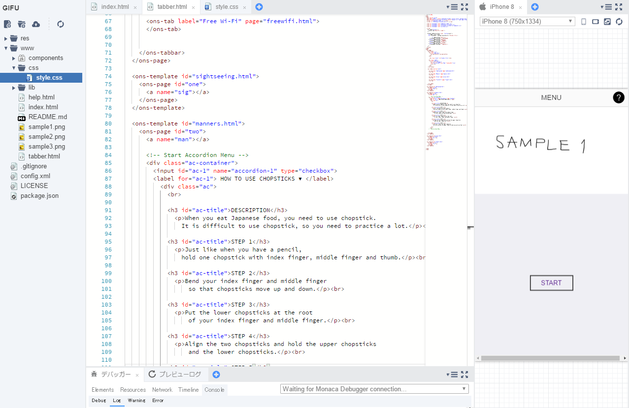Open the Network debugger tab
The height and width of the screenshot is (408, 629).
coord(162,390)
